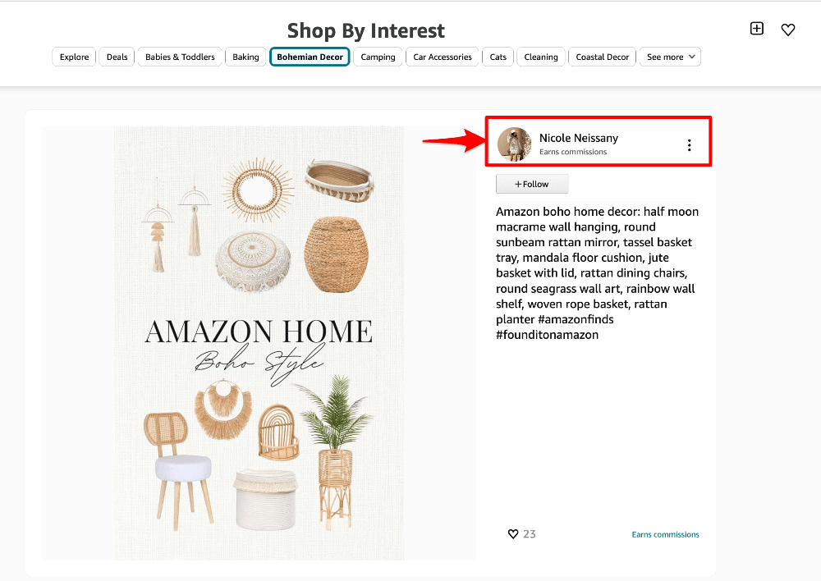Click Nicole Neissany's profile avatar
821x581 pixels.
514,142
